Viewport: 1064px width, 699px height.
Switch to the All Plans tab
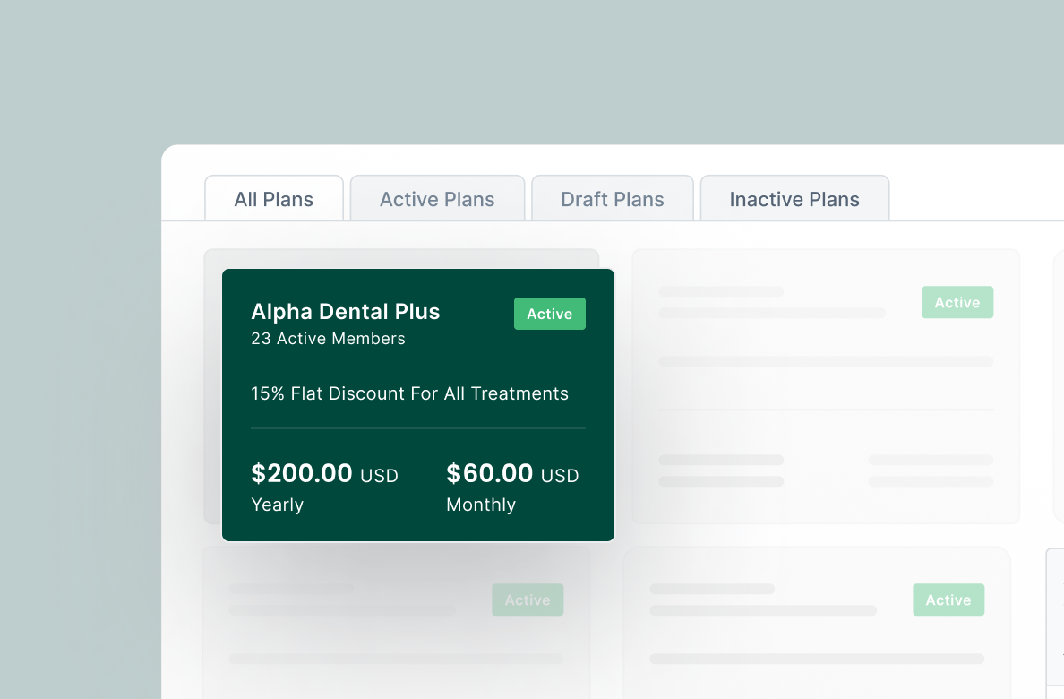click(x=274, y=199)
